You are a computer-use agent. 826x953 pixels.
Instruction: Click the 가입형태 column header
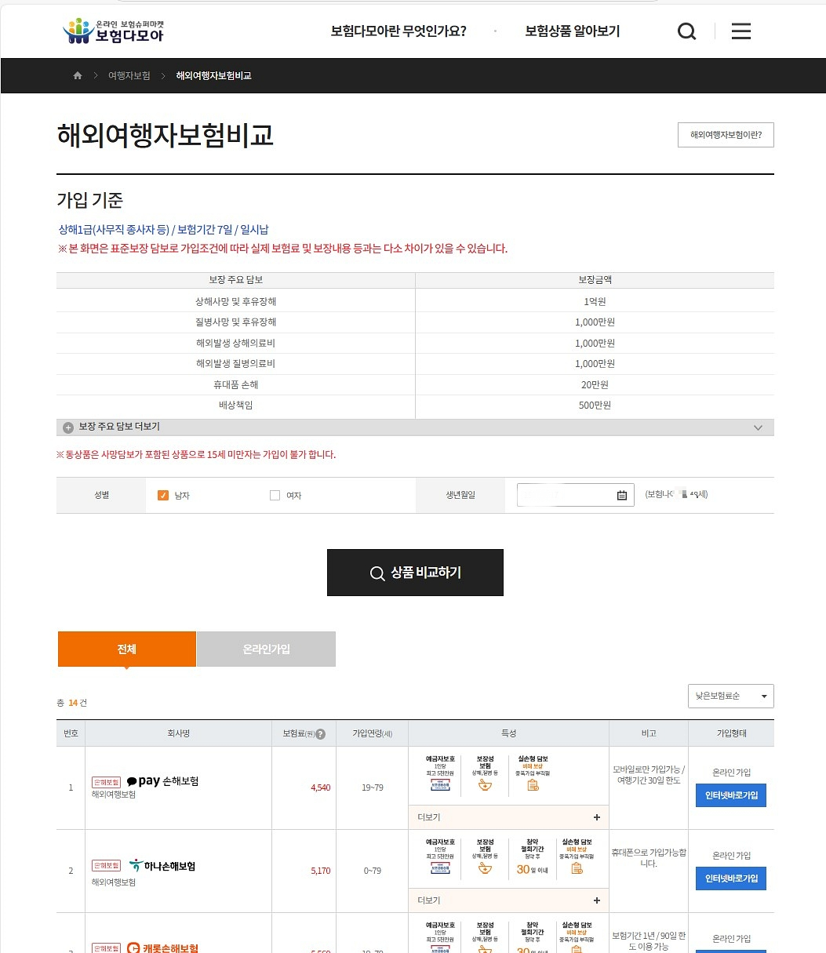pos(731,733)
